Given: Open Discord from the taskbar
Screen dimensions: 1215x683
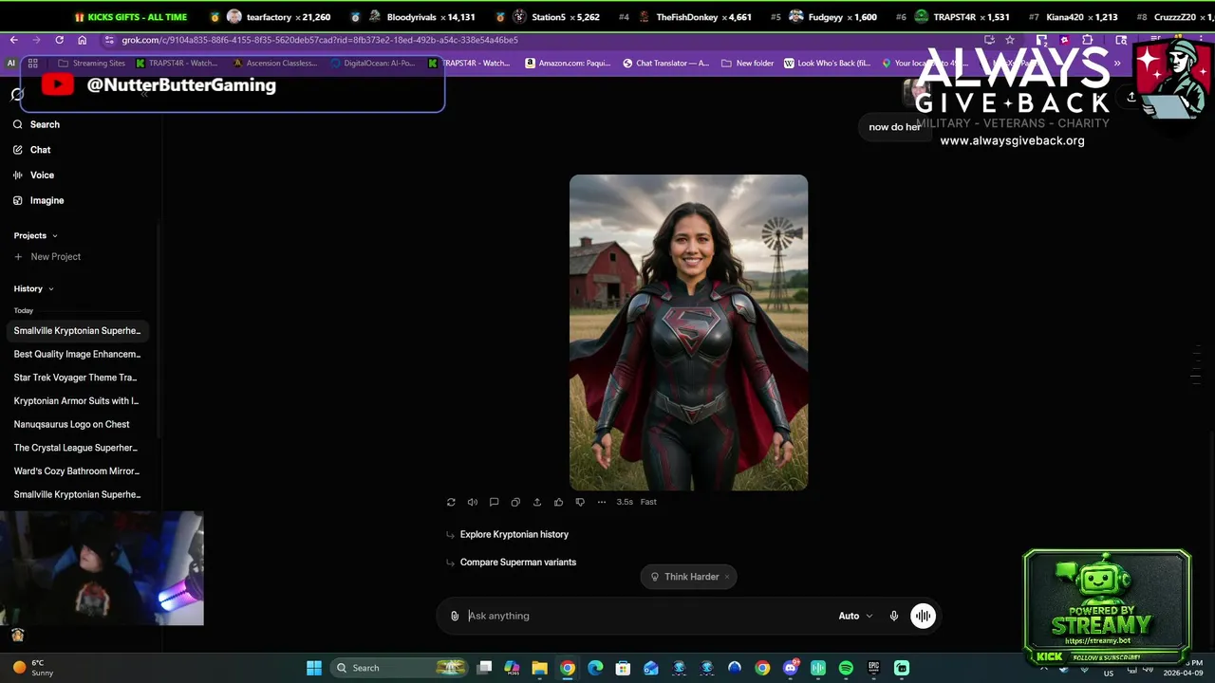Looking at the screenshot, I should pos(791,668).
